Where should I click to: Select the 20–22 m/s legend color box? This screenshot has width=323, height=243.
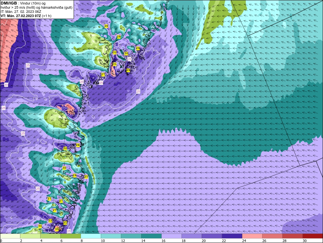point(212,236)
